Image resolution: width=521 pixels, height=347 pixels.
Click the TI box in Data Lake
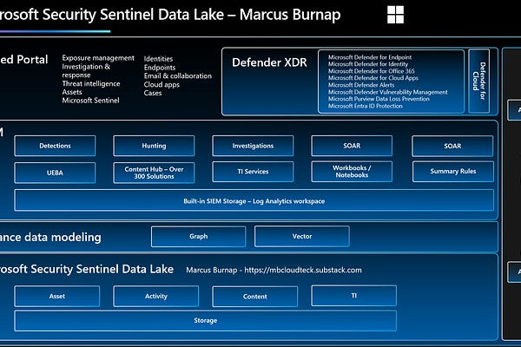pyautogui.click(x=354, y=296)
